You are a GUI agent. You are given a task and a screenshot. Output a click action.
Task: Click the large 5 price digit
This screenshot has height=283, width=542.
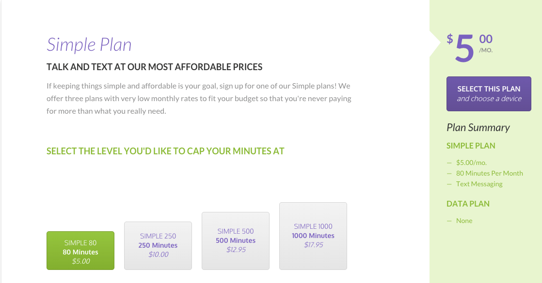pyautogui.click(x=464, y=48)
